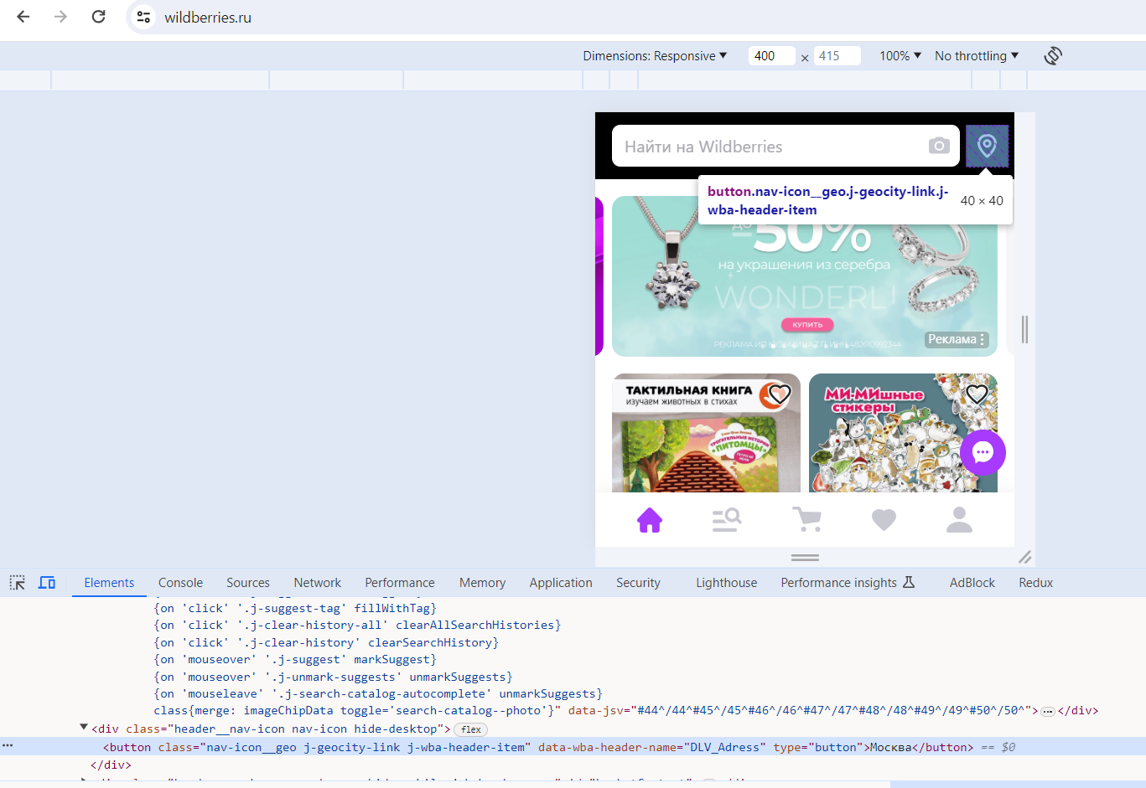This screenshot has height=788, width=1146.
Task: Open the 100% zoom dropdown
Action: click(x=900, y=56)
